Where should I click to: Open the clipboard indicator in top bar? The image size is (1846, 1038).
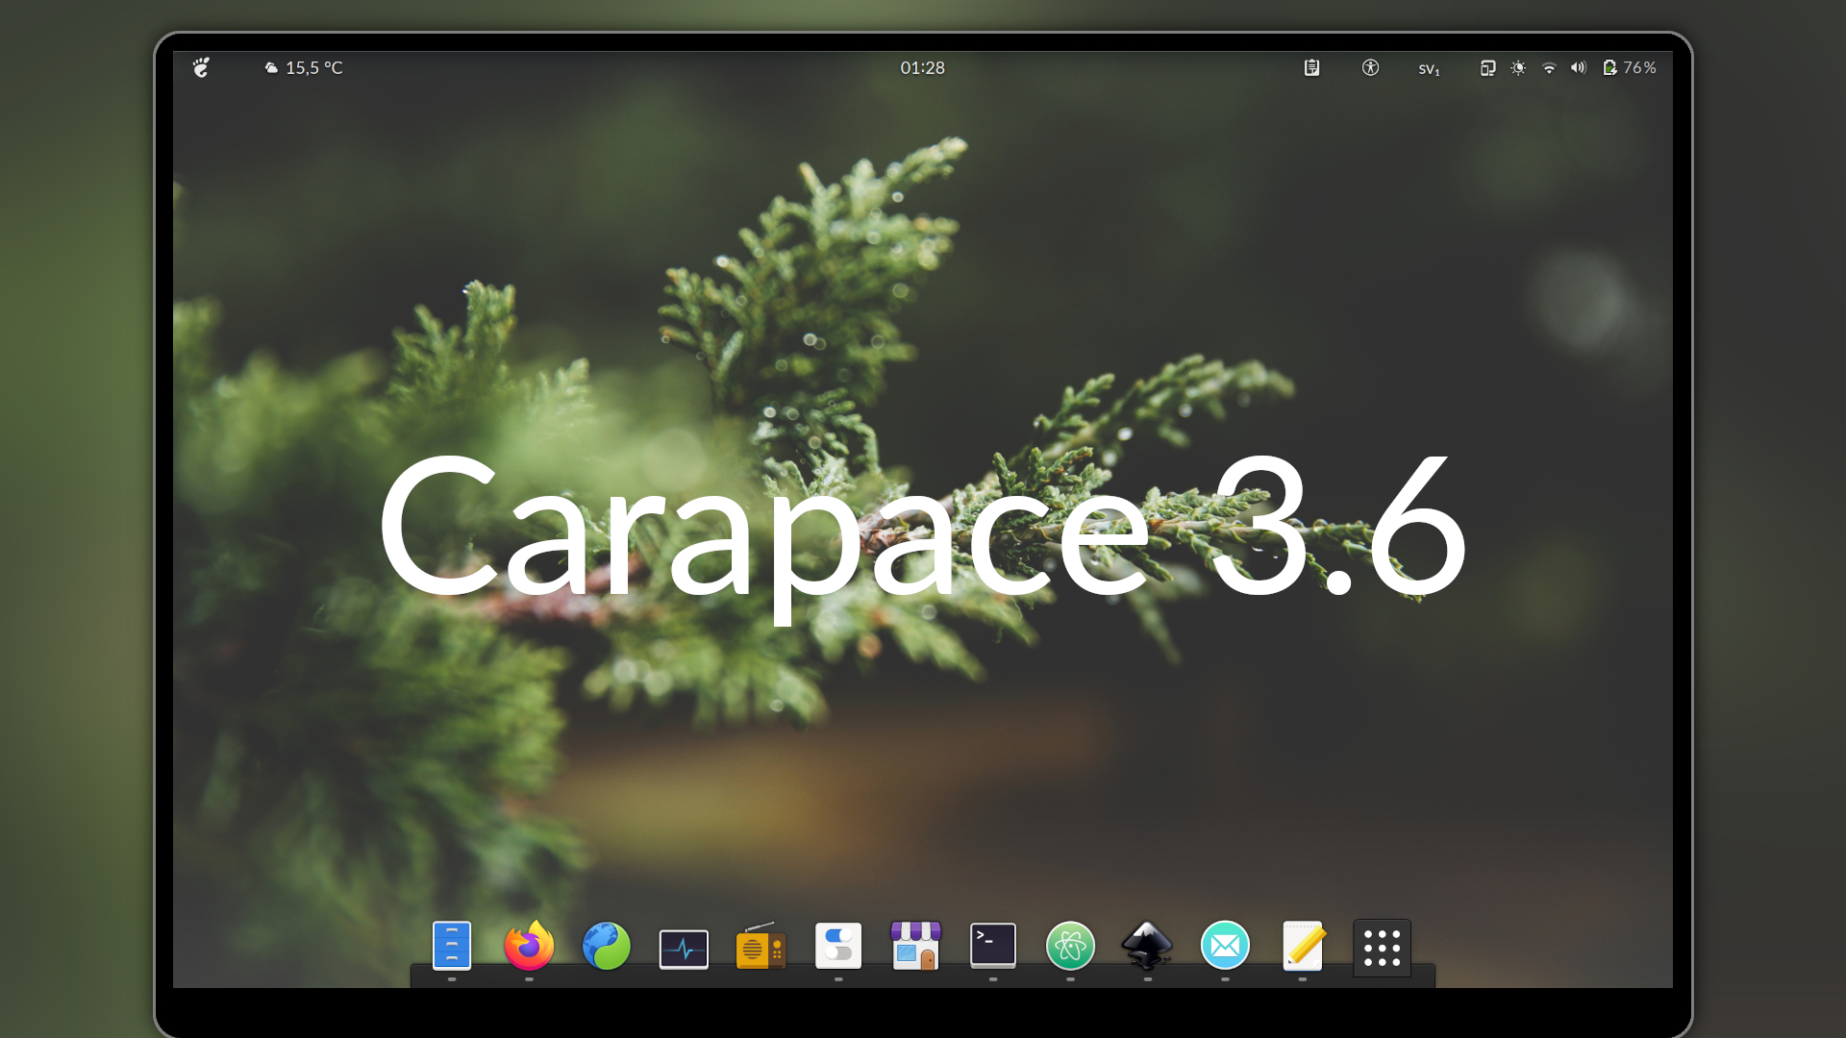tap(1311, 67)
